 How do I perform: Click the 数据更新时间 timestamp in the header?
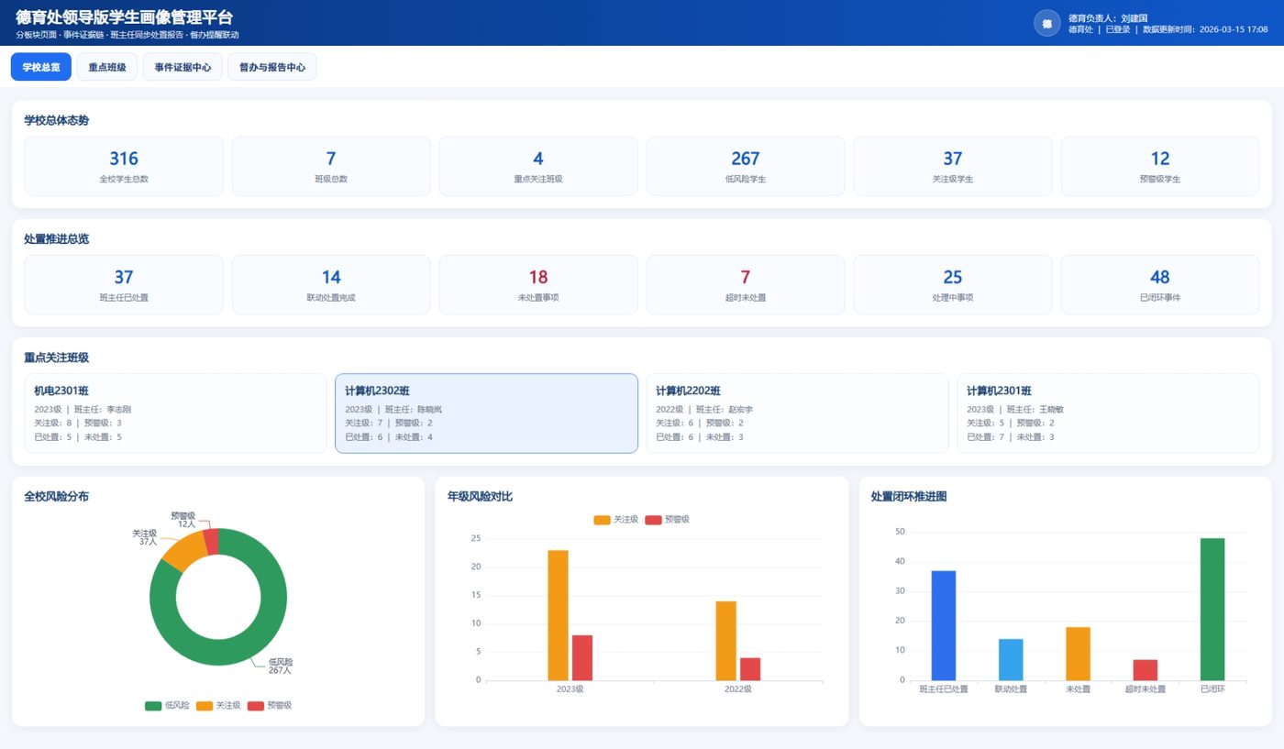tap(1205, 29)
